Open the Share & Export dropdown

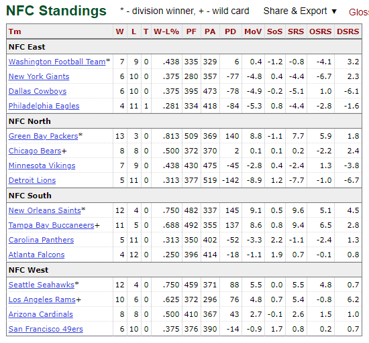point(300,11)
